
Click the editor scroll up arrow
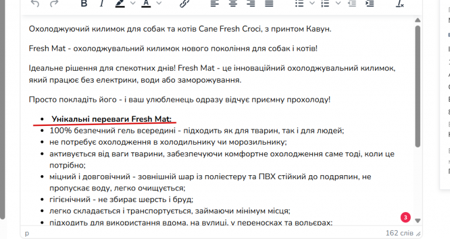pyautogui.click(x=418, y=20)
